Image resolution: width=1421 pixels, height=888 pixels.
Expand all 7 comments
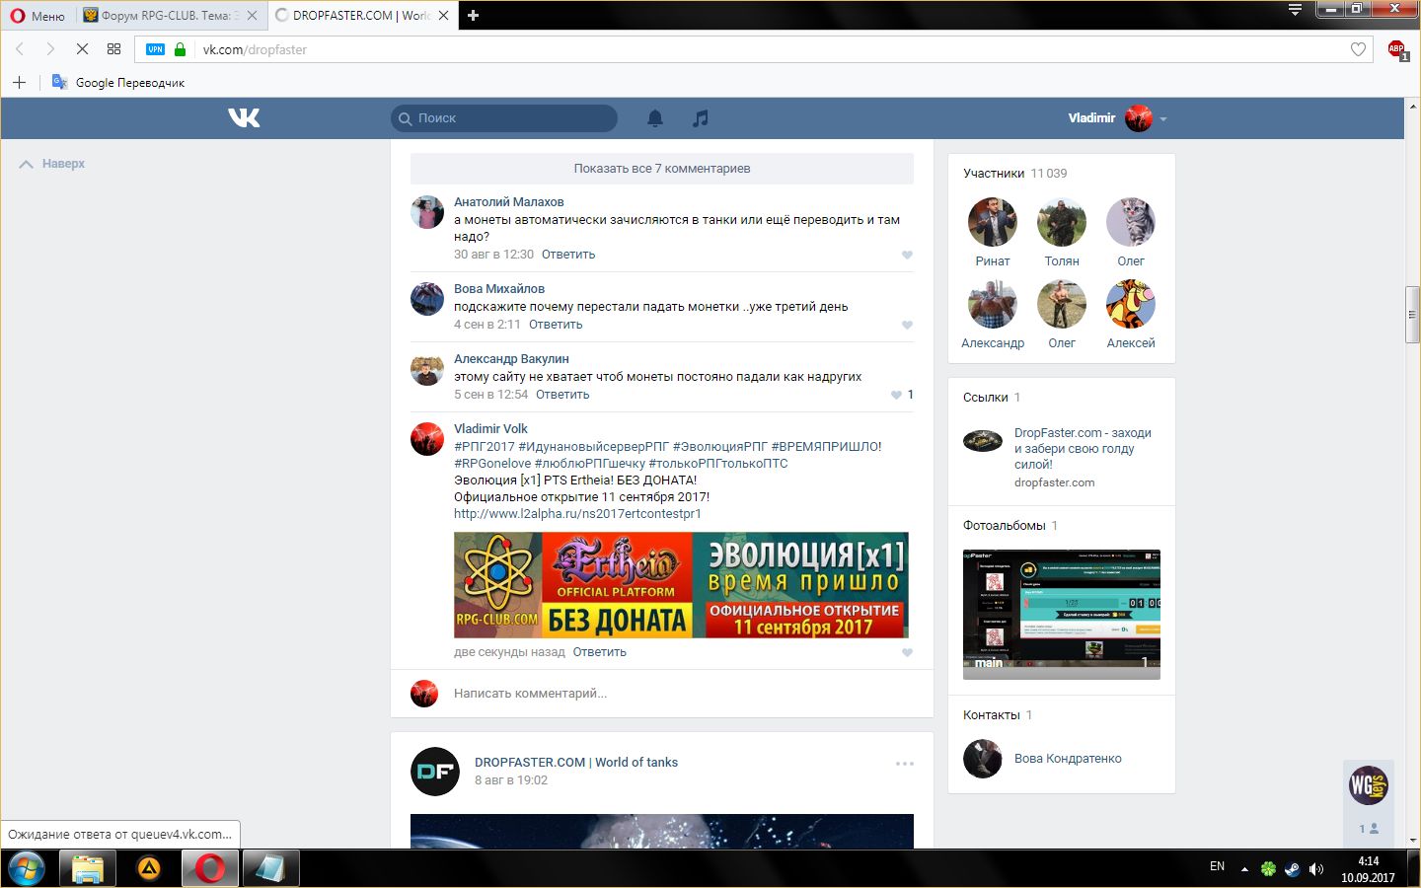pyautogui.click(x=662, y=169)
